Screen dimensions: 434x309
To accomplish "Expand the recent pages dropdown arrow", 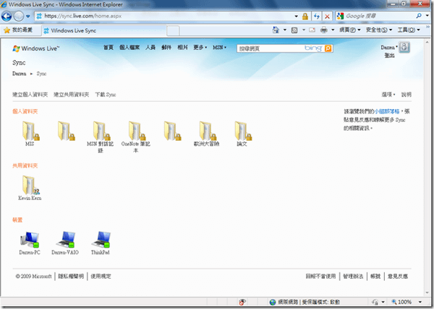I will (28, 17).
